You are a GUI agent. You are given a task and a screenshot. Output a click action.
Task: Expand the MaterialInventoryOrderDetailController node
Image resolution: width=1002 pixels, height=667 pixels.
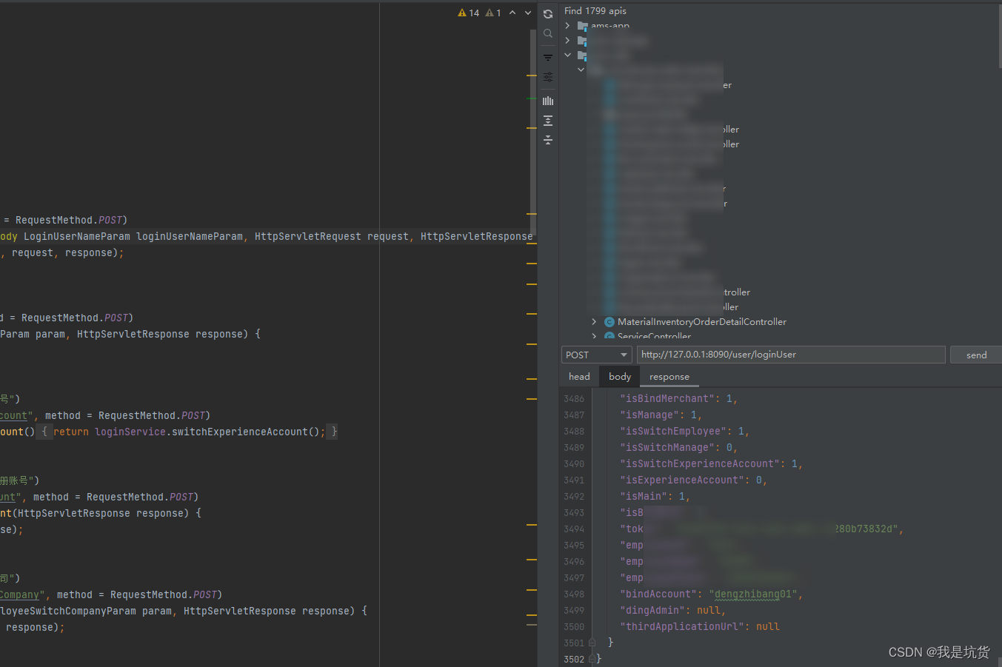click(594, 322)
